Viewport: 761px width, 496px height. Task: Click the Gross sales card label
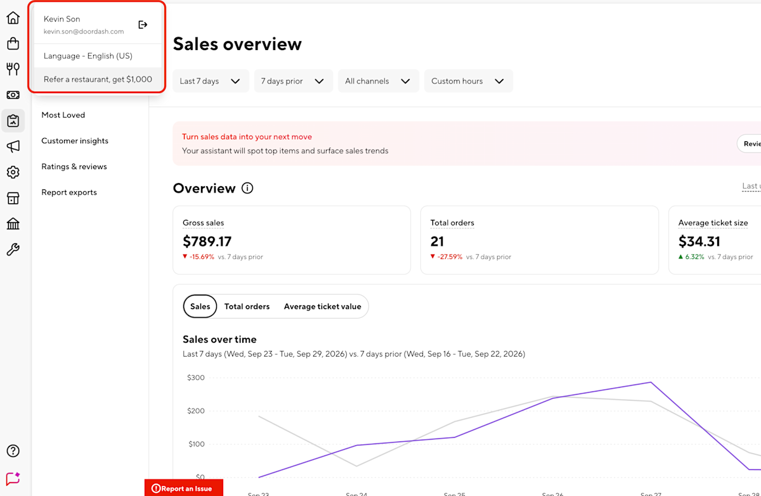[203, 223]
